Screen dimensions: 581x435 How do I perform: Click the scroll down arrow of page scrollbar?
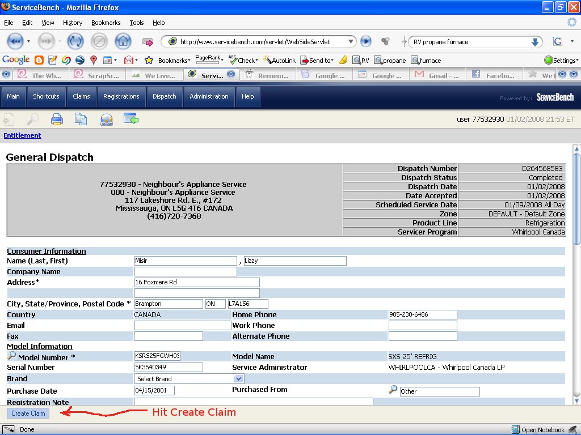tap(576, 401)
